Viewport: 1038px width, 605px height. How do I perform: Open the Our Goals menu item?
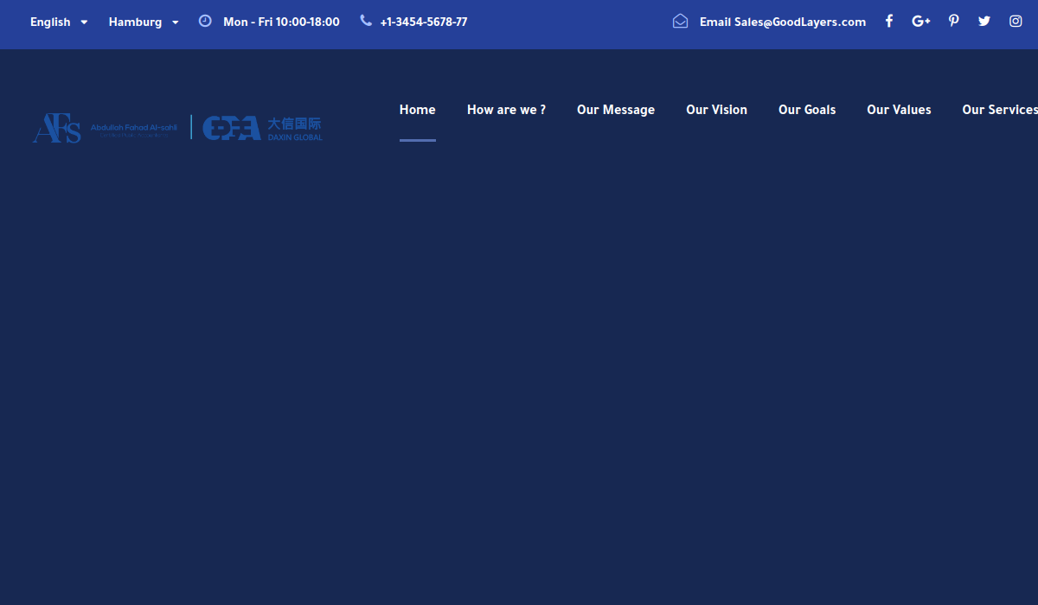click(807, 110)
